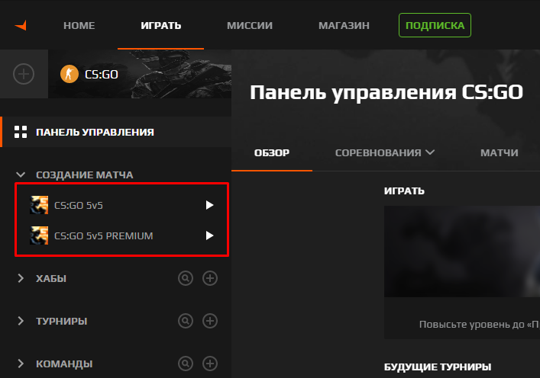Start CS:GO 5v5 with play arrow
This screenshot has height=378, width=540.
pyautogui.click(x=209, y=205)
